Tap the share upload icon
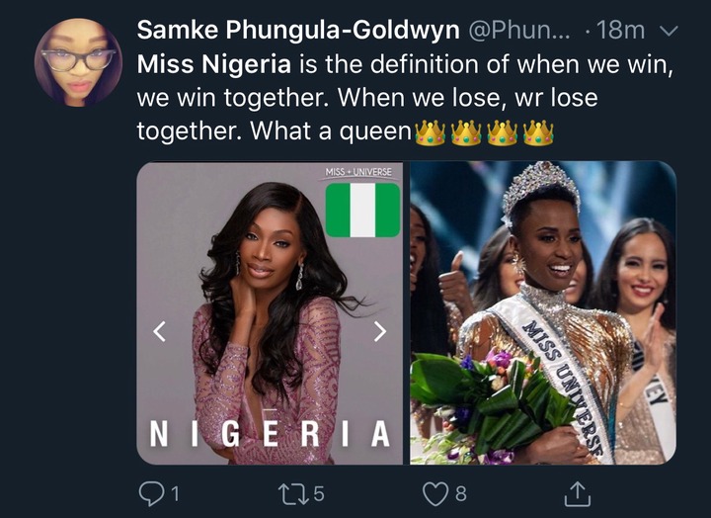Image resolution: width=711 pixels, height=518 pixels. pos(580,491)
